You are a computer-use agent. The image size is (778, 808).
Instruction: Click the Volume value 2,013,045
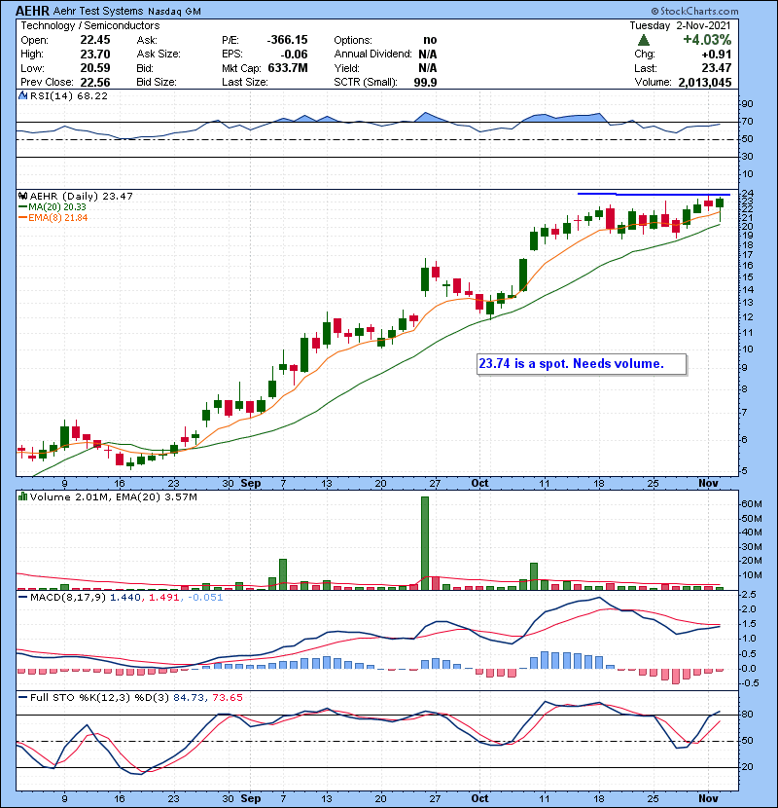coord(704,83)
